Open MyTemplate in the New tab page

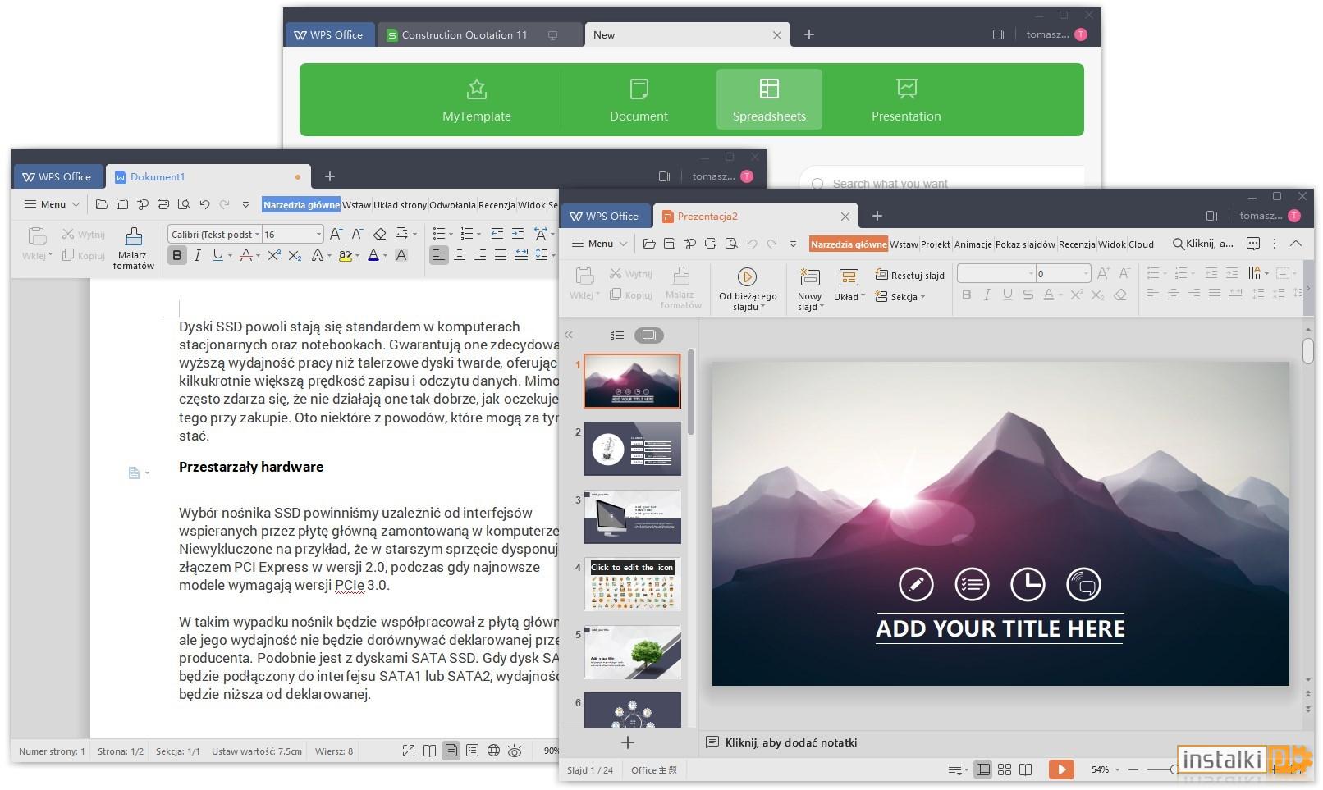(476, 99)
